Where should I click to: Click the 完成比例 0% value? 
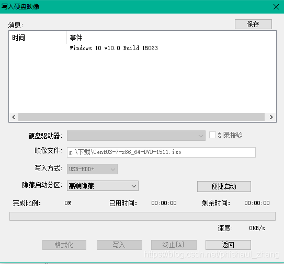coord(68,203)
